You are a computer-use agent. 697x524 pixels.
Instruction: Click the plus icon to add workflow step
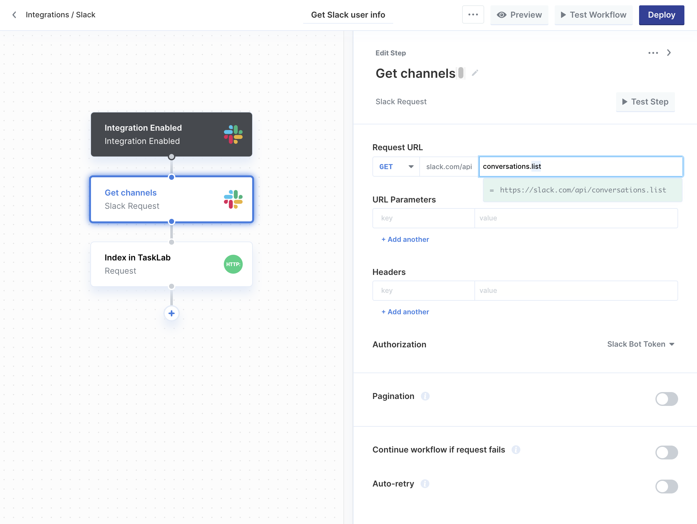(171, 313)
